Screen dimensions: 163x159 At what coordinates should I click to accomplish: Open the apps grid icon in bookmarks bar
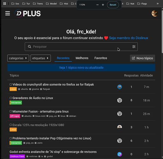pyautogui.click(x=5, y=3)
